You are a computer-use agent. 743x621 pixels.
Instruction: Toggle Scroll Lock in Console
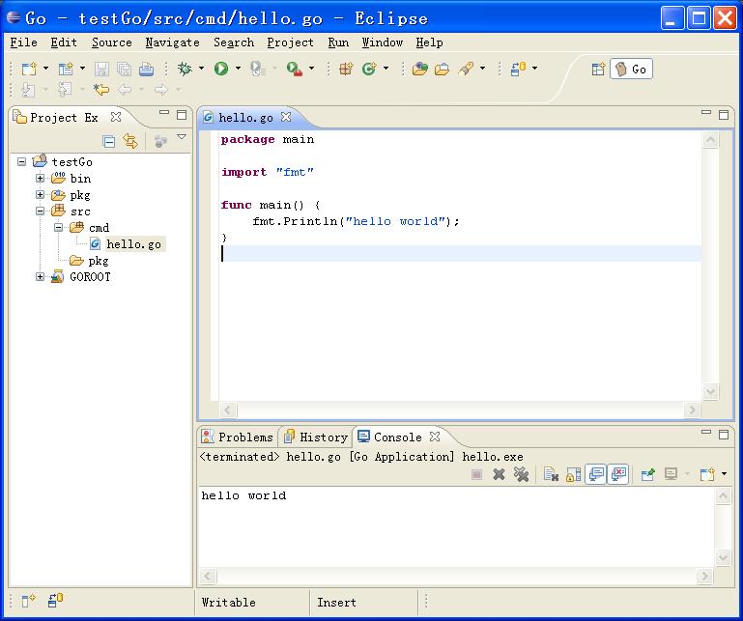point(573,474)
